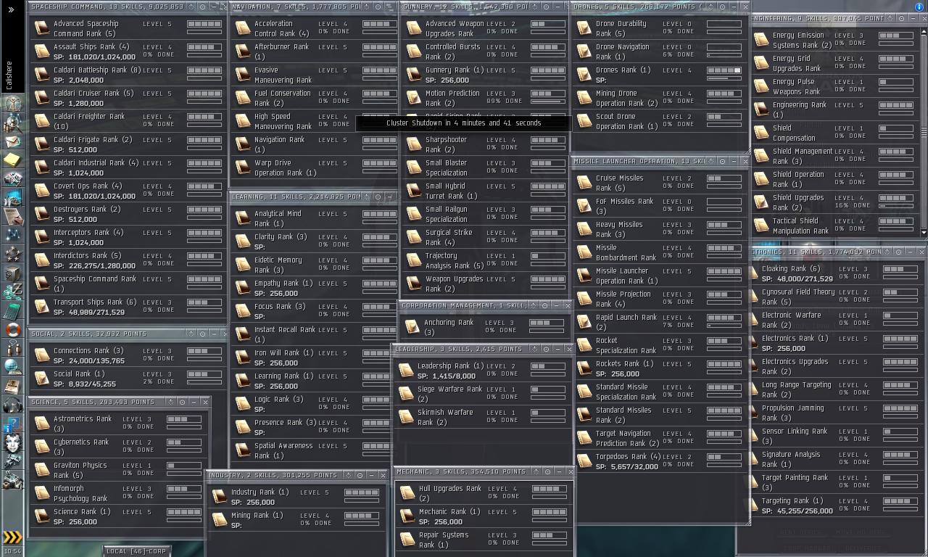Select the Connections Rank (3) skill
The image size is (928, 557).
pyautogui.click(x=128, y=355)
